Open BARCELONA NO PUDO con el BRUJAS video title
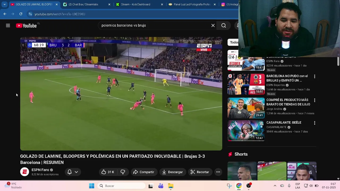The height and width of the screenshot is (191, 340). [x=287, y=78]
